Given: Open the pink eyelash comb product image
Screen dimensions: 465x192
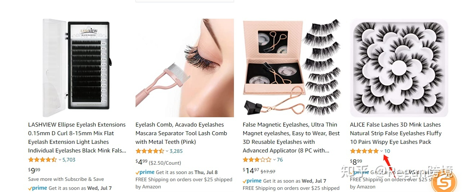Looking at the screenshot, I should coord(185,68).
